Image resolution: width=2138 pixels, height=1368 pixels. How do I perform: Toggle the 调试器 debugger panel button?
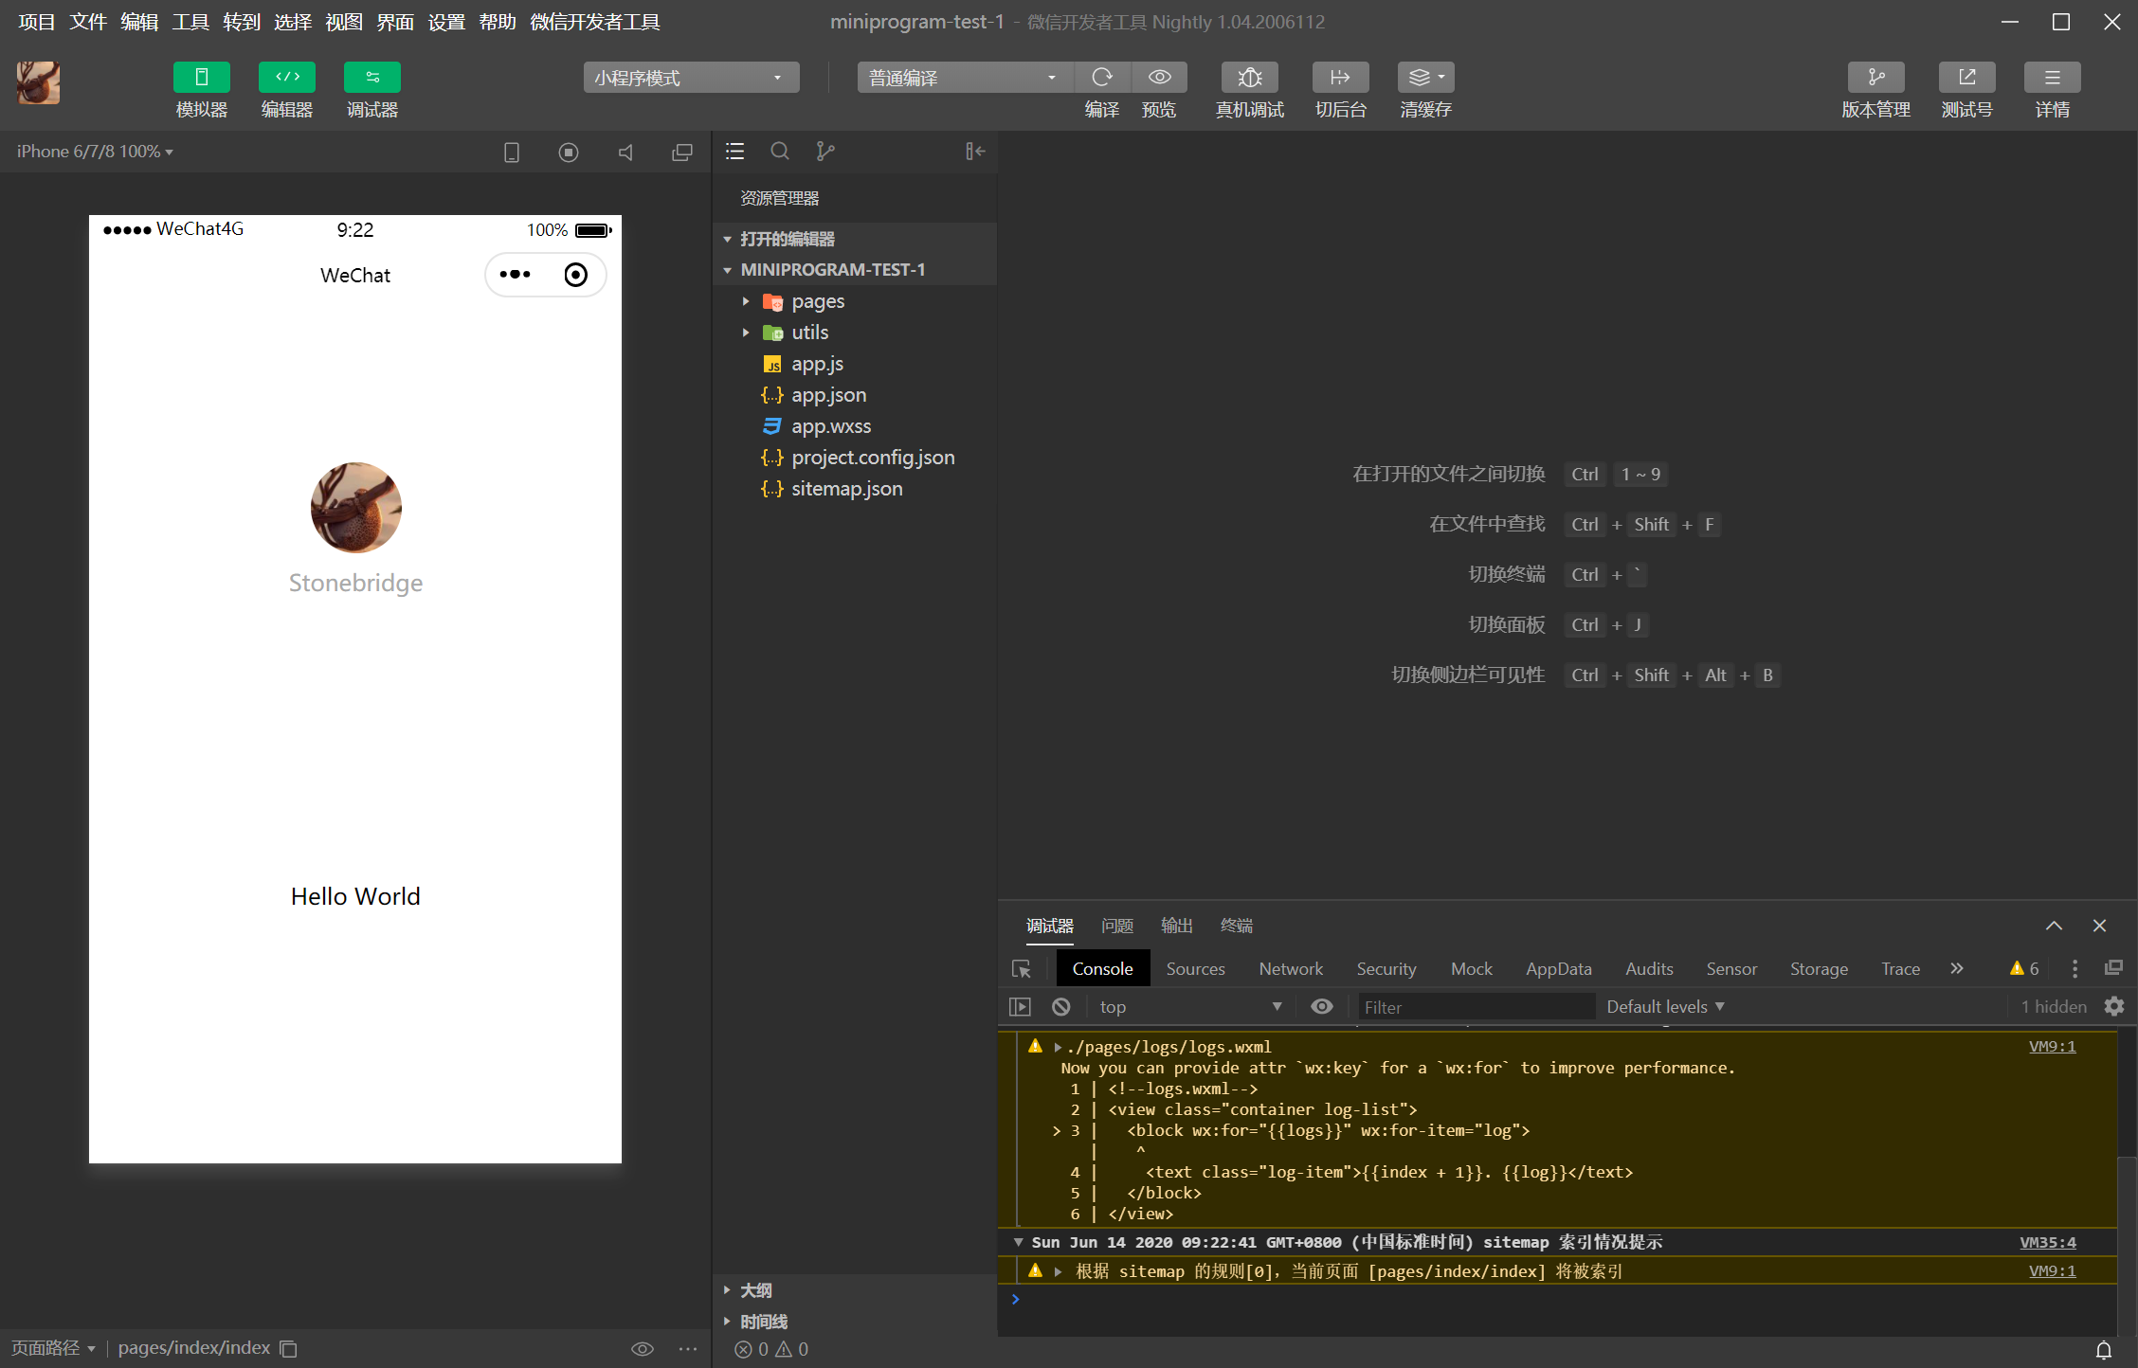tap(371, 77)
